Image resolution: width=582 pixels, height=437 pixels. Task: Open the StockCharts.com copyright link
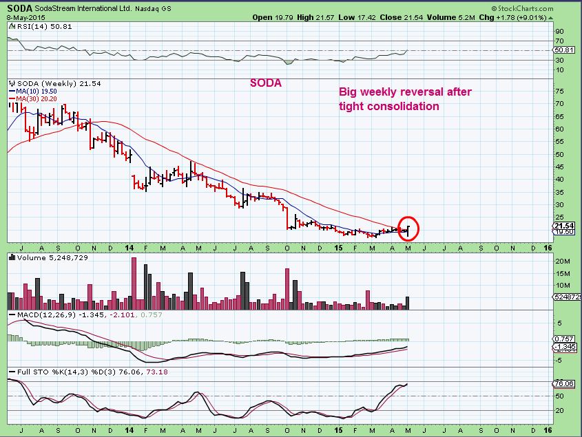(x=522, y=8)
